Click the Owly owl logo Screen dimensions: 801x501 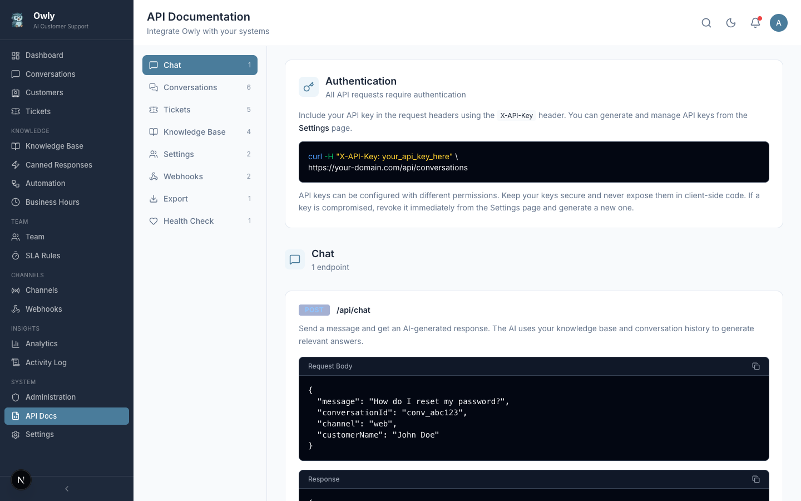[x=17, y=19]
